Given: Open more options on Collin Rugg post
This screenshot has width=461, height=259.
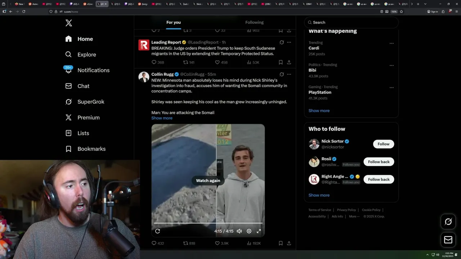Looking at the screenshot, I should 289,74.
